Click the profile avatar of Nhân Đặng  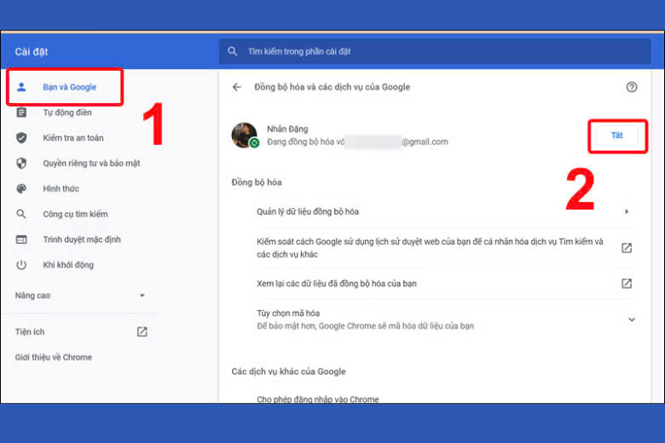click(245, 135)
